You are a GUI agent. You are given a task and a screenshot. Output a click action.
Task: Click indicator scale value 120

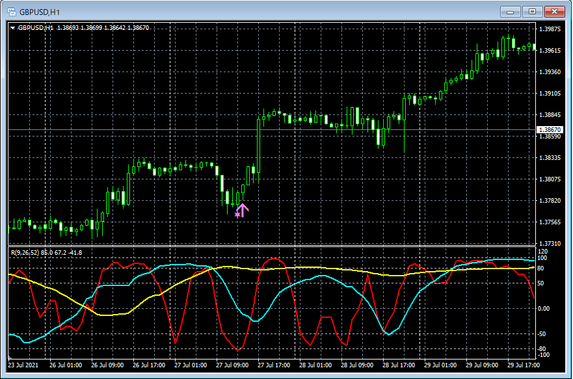pyautogui.click(x=543, y=251)
